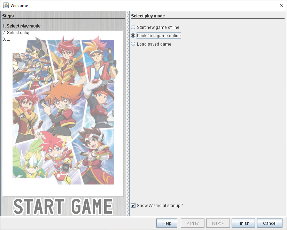Click the 'Steps' panel heading

(8, 16)
